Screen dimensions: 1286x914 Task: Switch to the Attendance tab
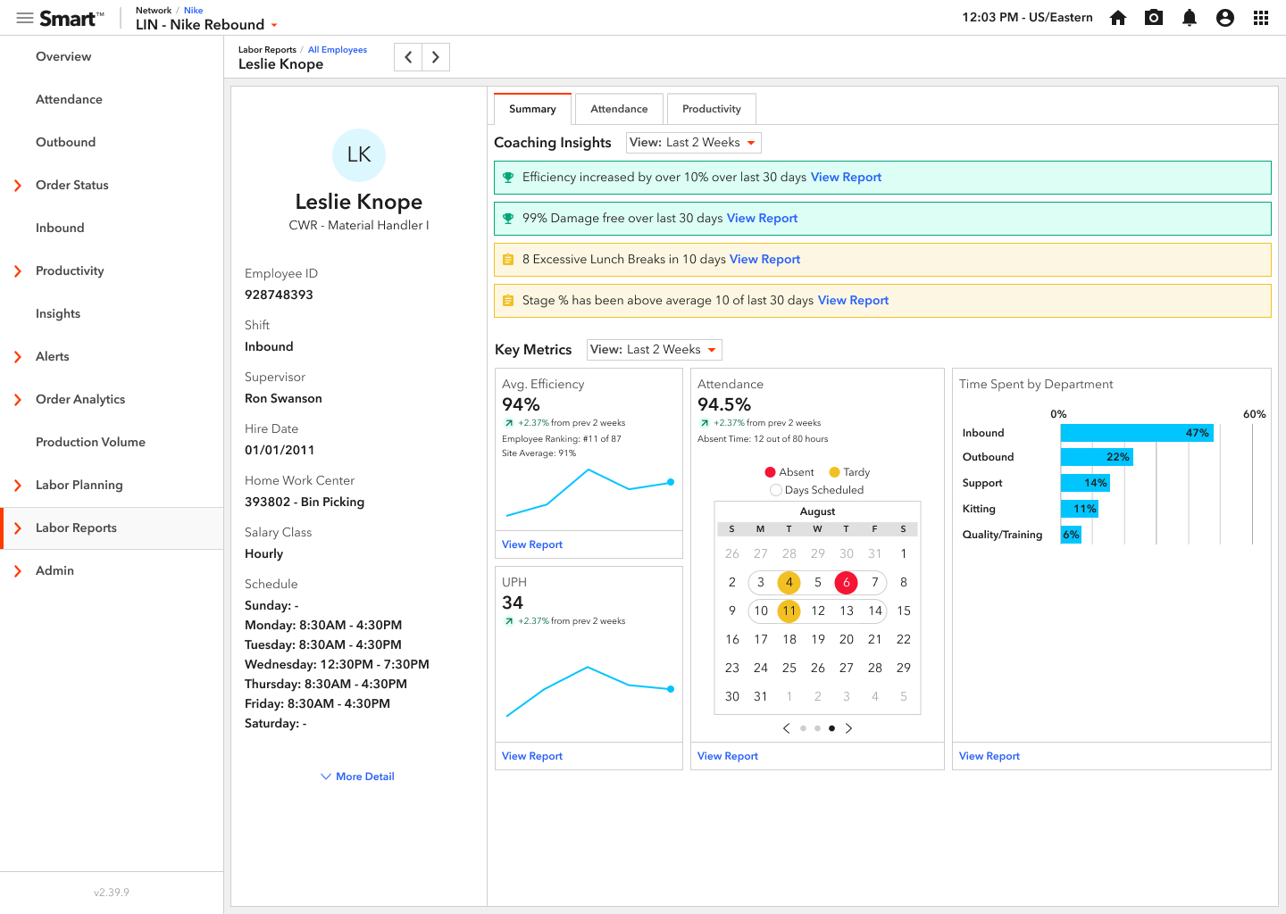(619, 109)
